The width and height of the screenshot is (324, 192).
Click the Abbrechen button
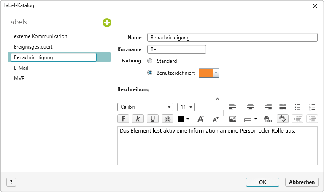pos(302,182)
